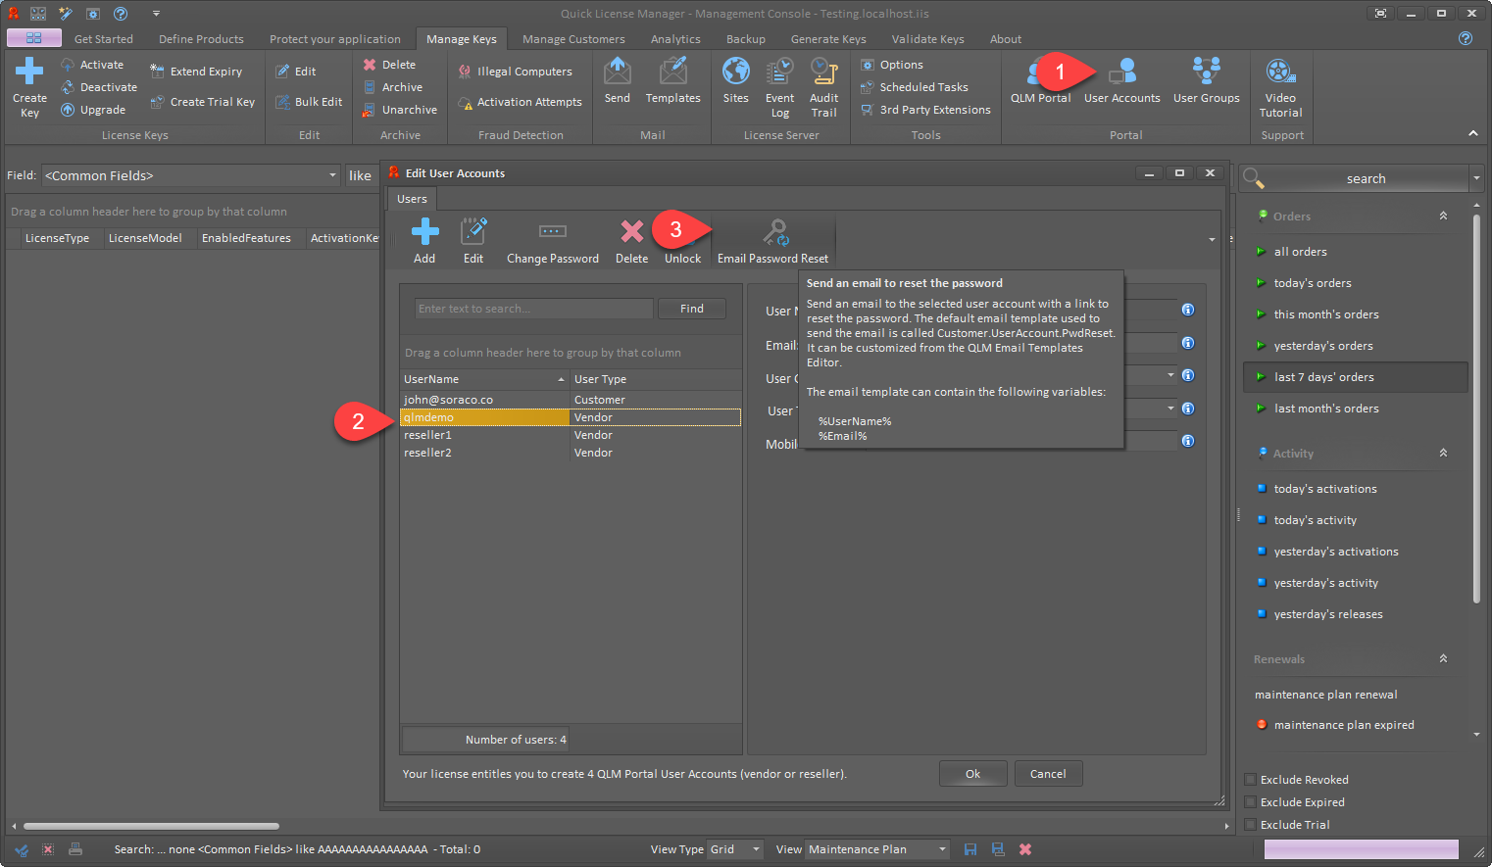1492x867 pixels.
Task: Open Activation Attempts
Action: tap(520, 102)
